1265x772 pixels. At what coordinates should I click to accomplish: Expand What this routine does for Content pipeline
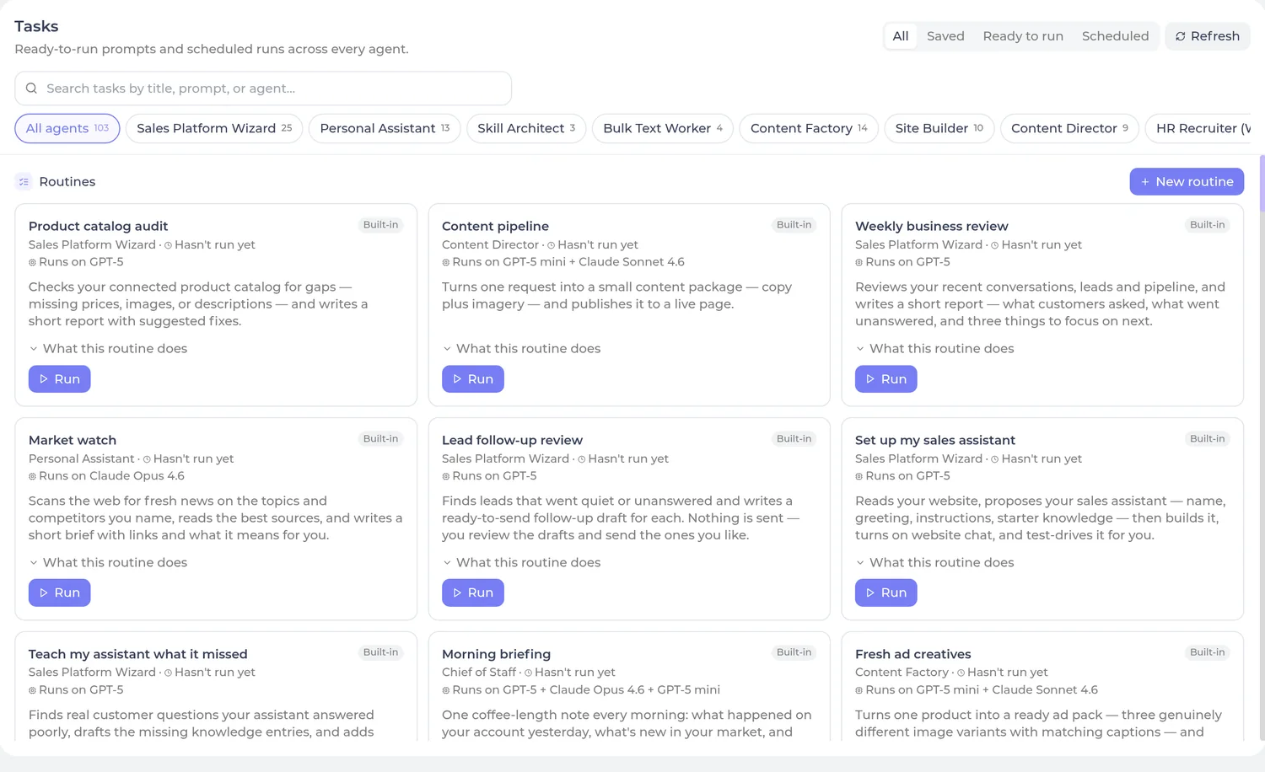pyautogui.click(x=521, y=349)
